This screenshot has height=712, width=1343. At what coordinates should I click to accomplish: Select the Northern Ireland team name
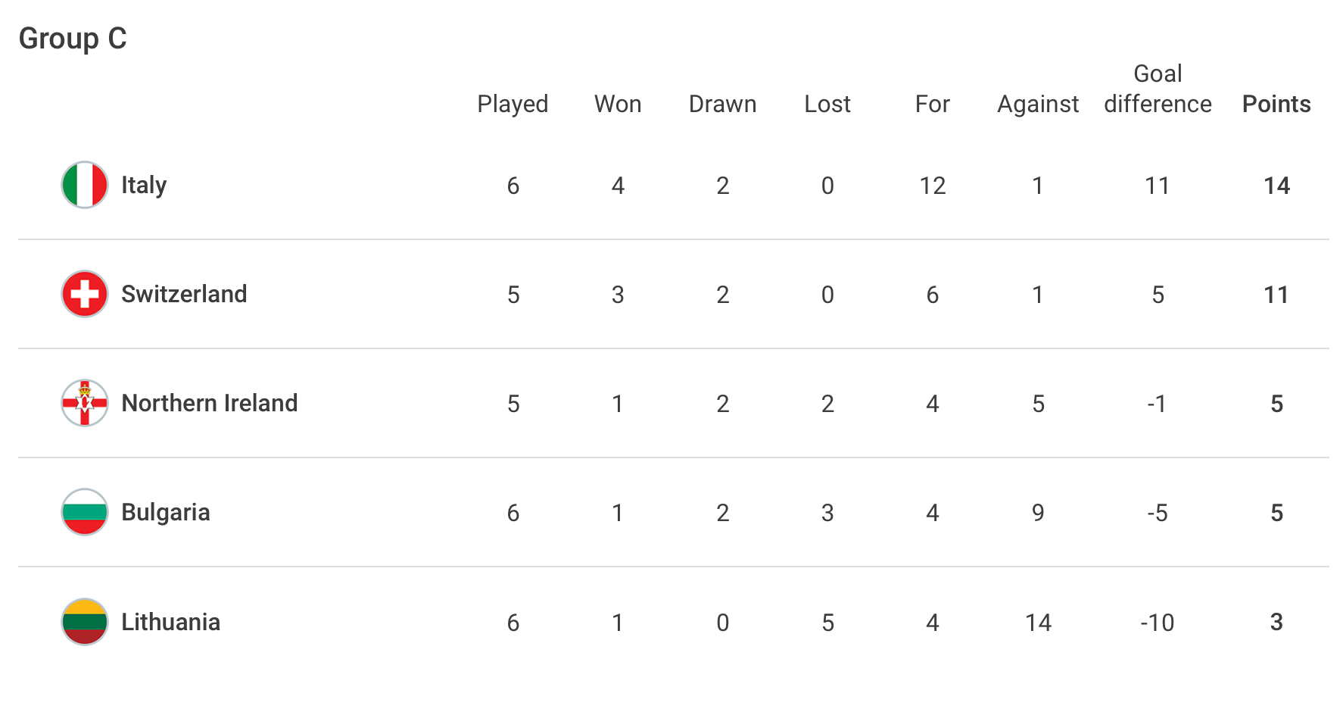(x=210, y=403)
